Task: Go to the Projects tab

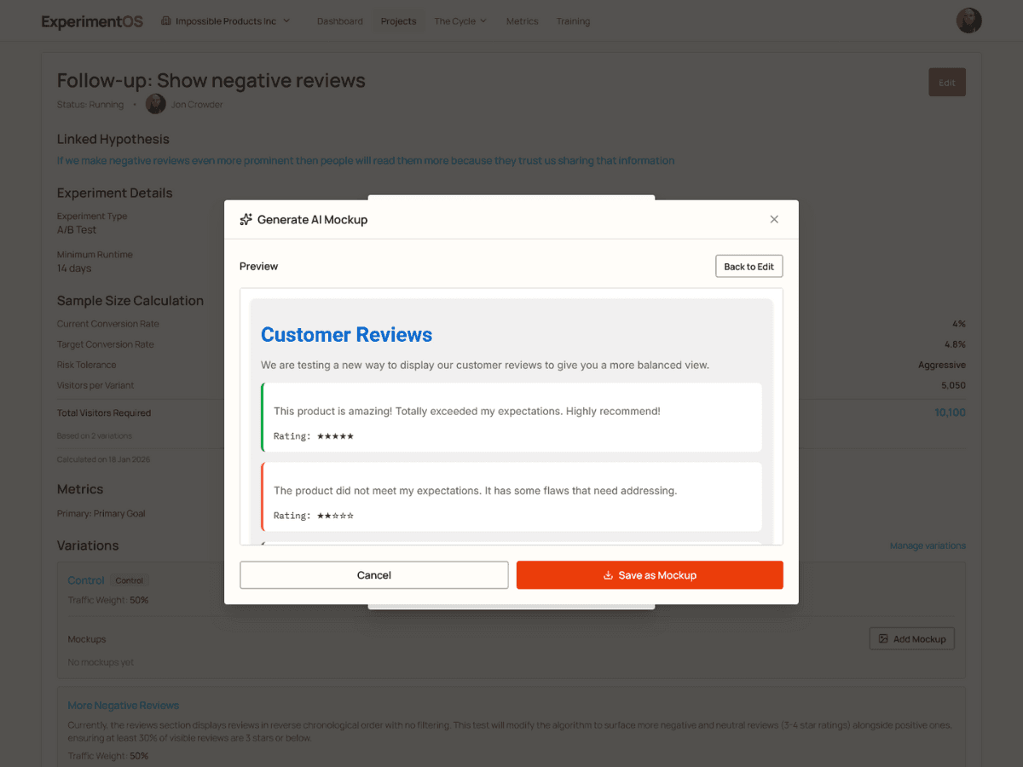Action: click(x=398, y=21)
